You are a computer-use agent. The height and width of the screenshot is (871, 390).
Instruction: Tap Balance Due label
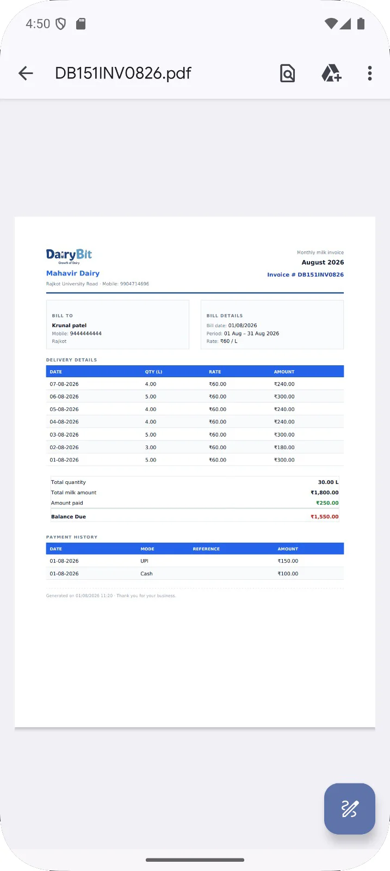69,517
